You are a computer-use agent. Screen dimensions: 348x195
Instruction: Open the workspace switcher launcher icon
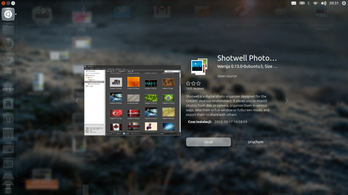[8, 164]
